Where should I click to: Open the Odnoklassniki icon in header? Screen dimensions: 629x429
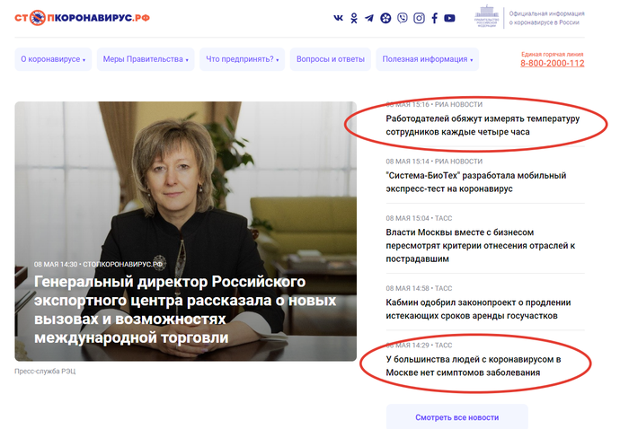tap(354, 18)
